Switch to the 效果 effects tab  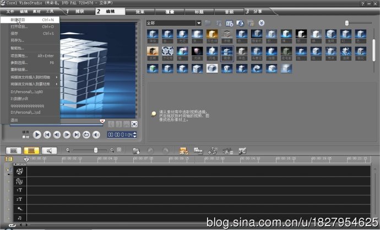pos(140,12)
